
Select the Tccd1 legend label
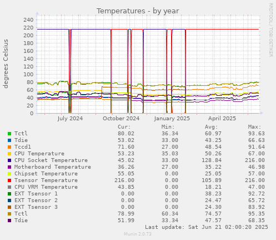click(x=23, y=147)
